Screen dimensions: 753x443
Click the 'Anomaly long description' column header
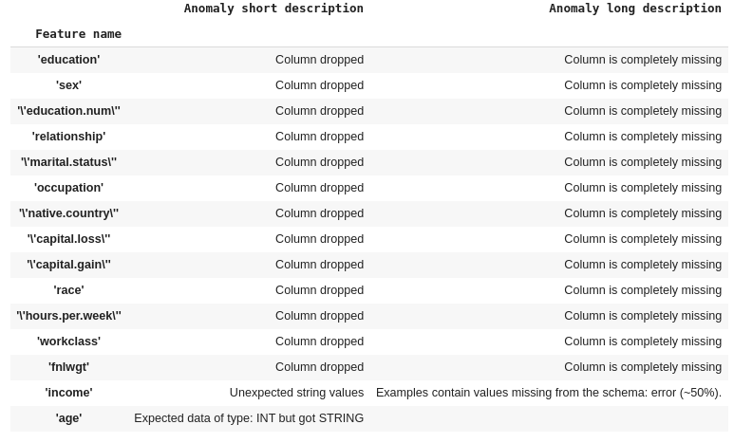tap(634, 9)
